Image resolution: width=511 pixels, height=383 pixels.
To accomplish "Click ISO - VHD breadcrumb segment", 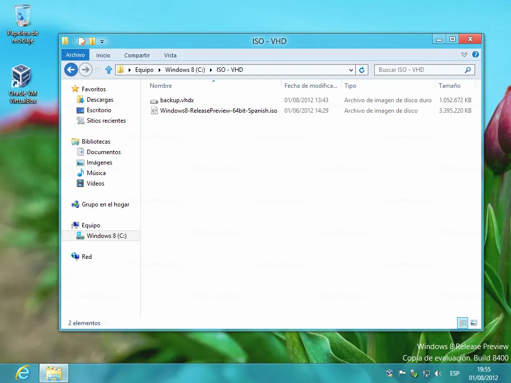I will click(x=230, y=70).
